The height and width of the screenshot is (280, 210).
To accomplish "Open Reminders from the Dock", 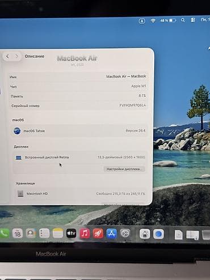I will (x=44, y=234).
